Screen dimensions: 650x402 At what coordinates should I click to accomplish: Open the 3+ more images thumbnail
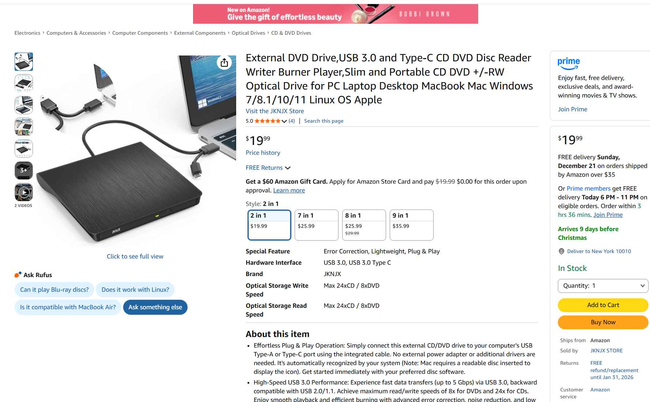[24, 170]
